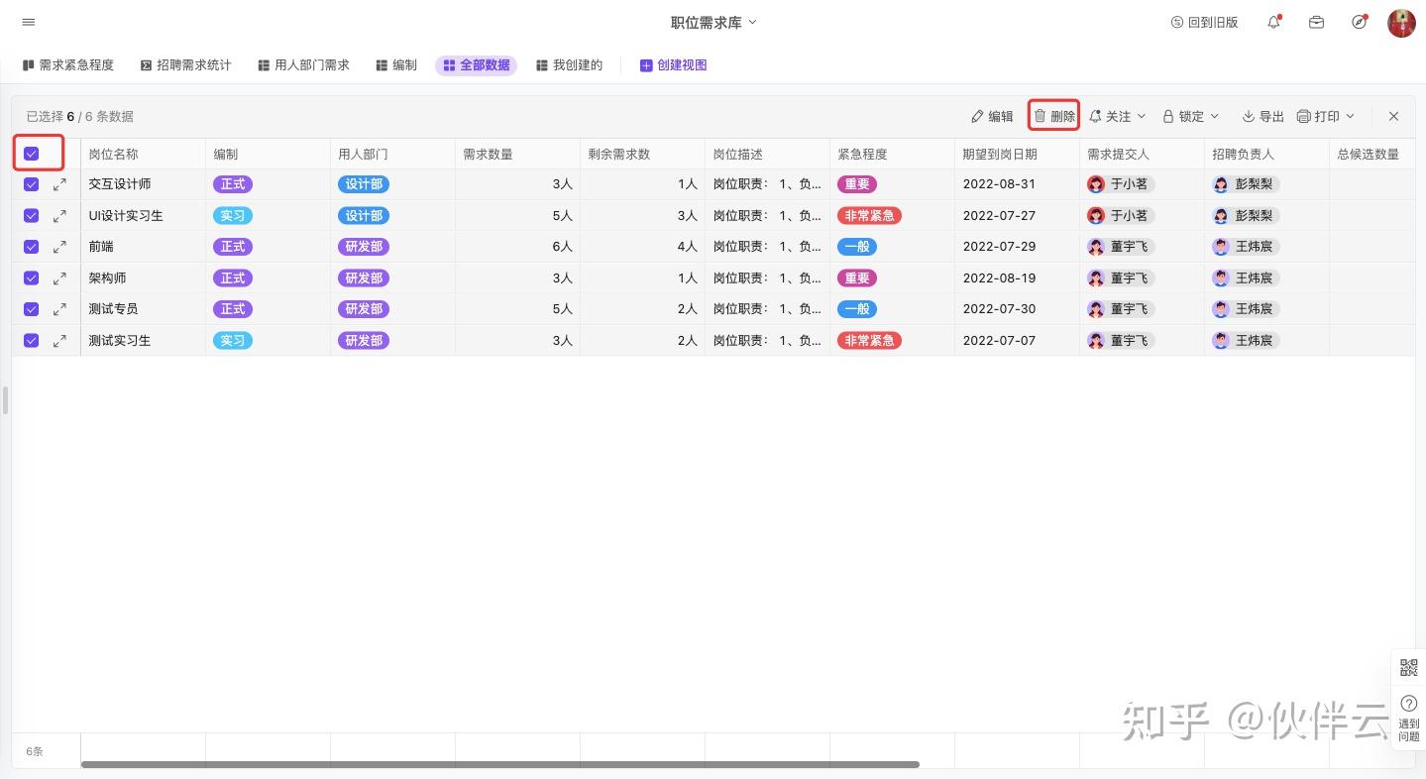
Task: Open the hamburger sidebar menu
Action: point(28,22)
